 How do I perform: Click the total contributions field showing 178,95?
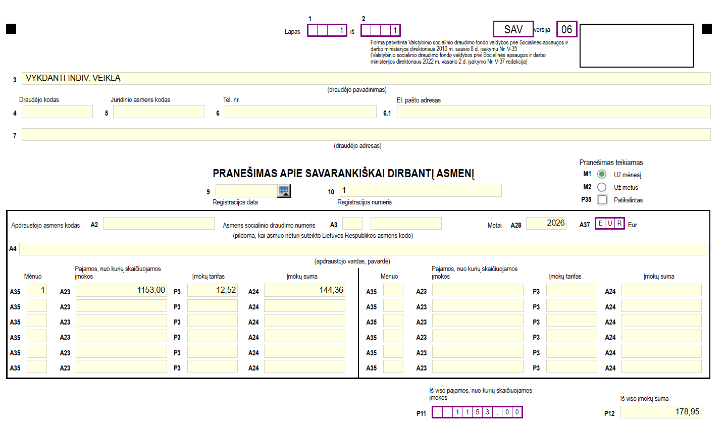[x=660, y=412]
